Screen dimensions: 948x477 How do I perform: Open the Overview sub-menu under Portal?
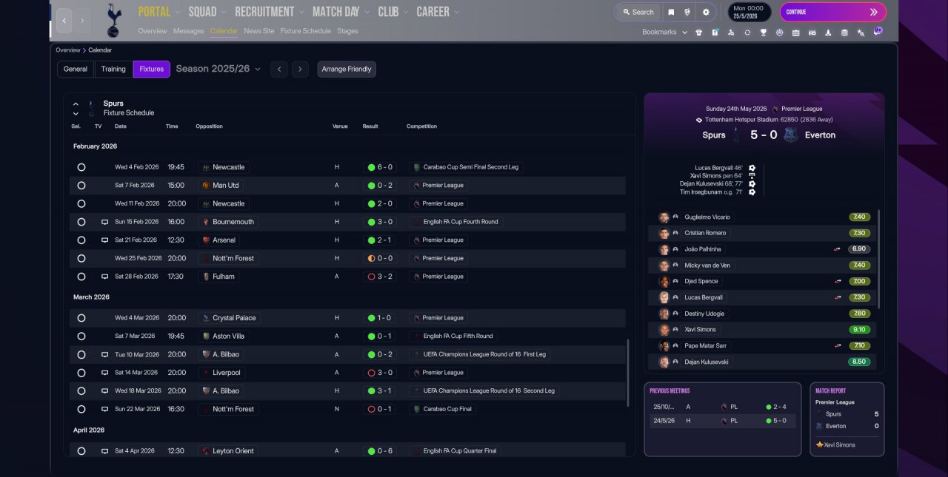click(x=153, y=31)
